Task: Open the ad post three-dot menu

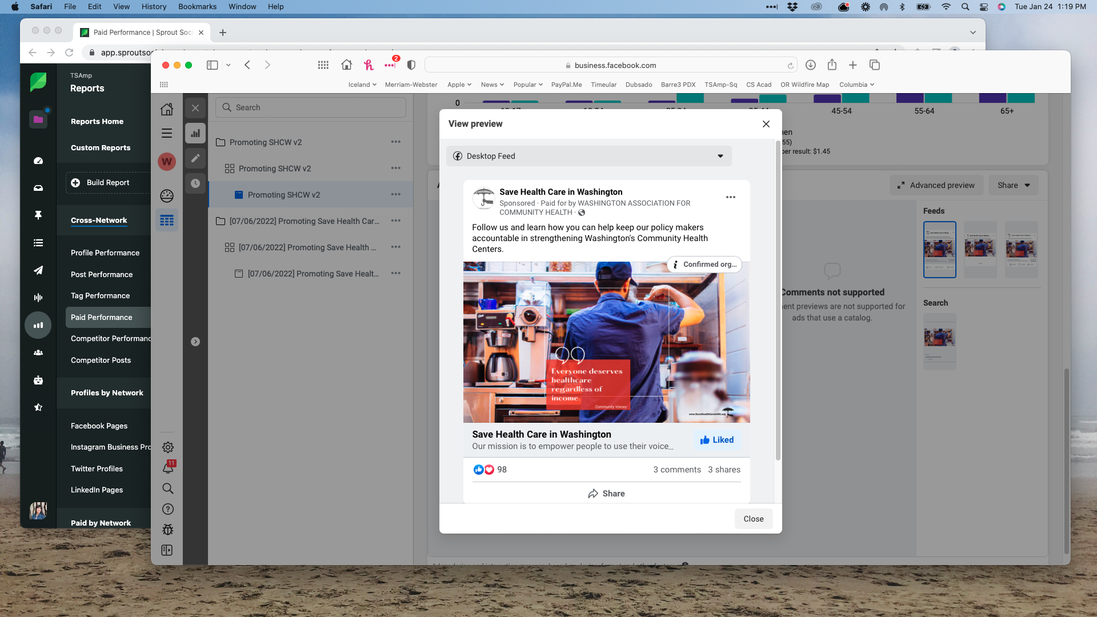Action: click(731, 197)
